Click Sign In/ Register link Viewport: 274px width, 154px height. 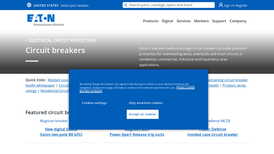coord(235,5)
